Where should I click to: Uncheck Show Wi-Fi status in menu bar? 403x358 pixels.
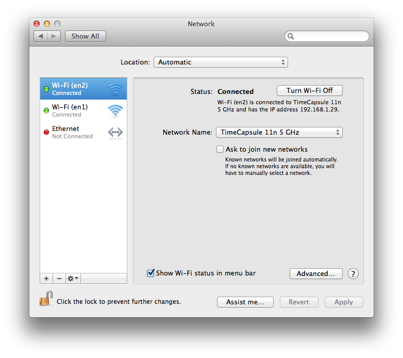151,273
